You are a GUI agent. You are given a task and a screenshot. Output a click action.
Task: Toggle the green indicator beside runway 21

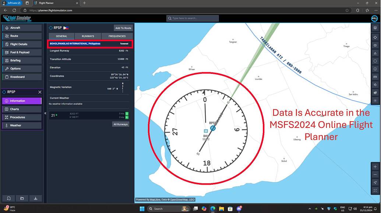[56, 115]
